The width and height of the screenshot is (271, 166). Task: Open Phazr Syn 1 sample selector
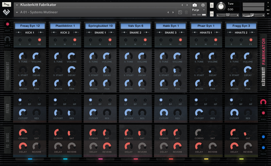[206, 26]
